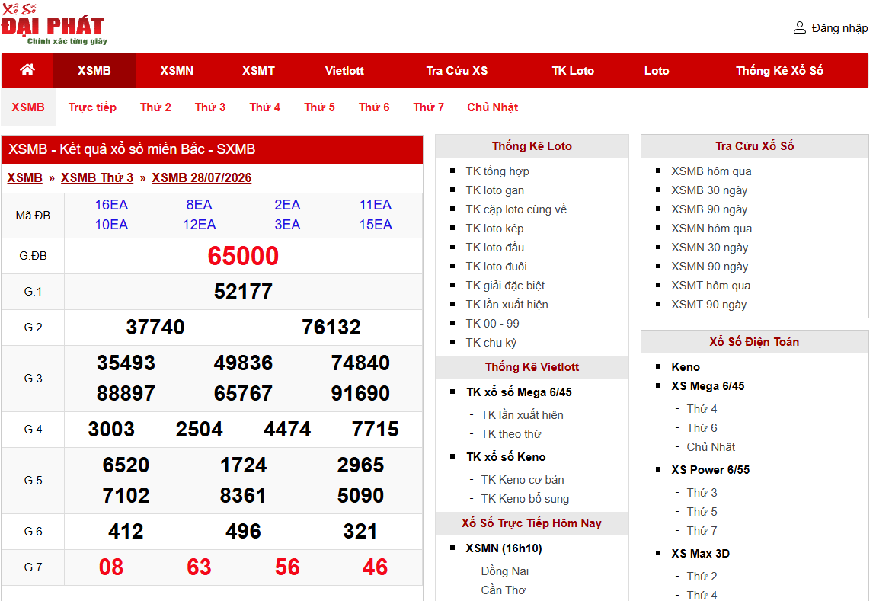Click the G.1 prize number 52177
Image resolution: width=876 pixels, height=601 pixels.
tap(243, 291)
